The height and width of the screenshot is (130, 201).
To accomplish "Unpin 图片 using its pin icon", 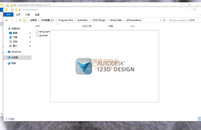I will (30, 46).
